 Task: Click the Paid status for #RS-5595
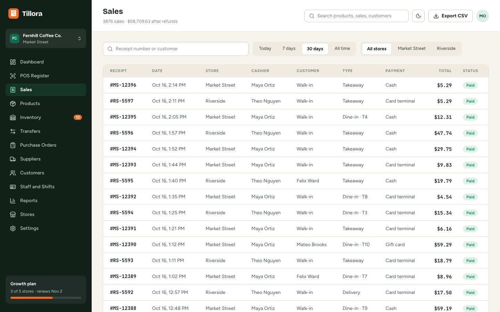(470, 181)
